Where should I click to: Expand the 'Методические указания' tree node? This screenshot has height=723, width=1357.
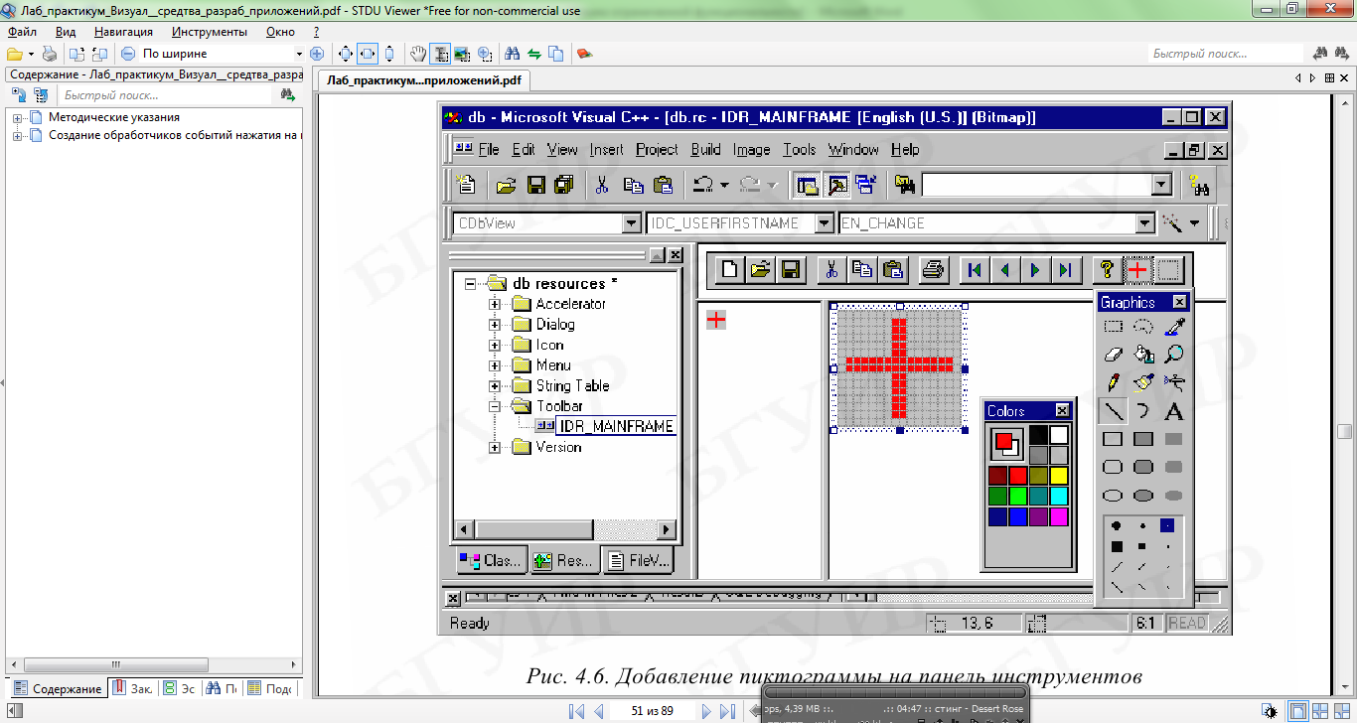point(18,118)
